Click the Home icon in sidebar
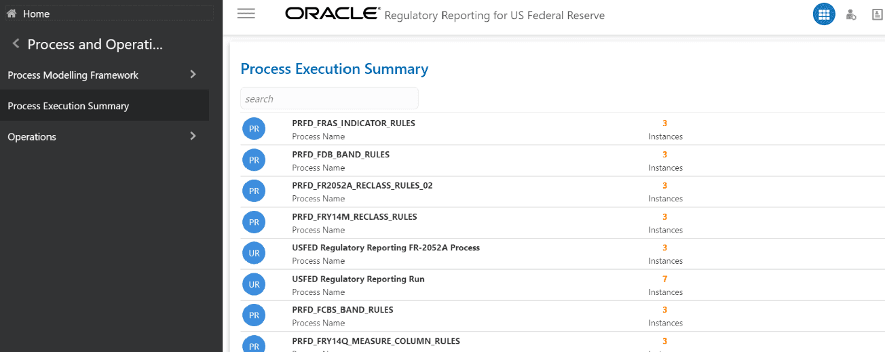The height and width of the screenshot is (352, 885). tap(11, 14)
